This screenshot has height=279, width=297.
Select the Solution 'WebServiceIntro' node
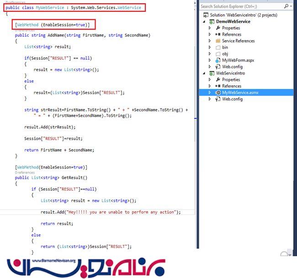pos(244,15)
